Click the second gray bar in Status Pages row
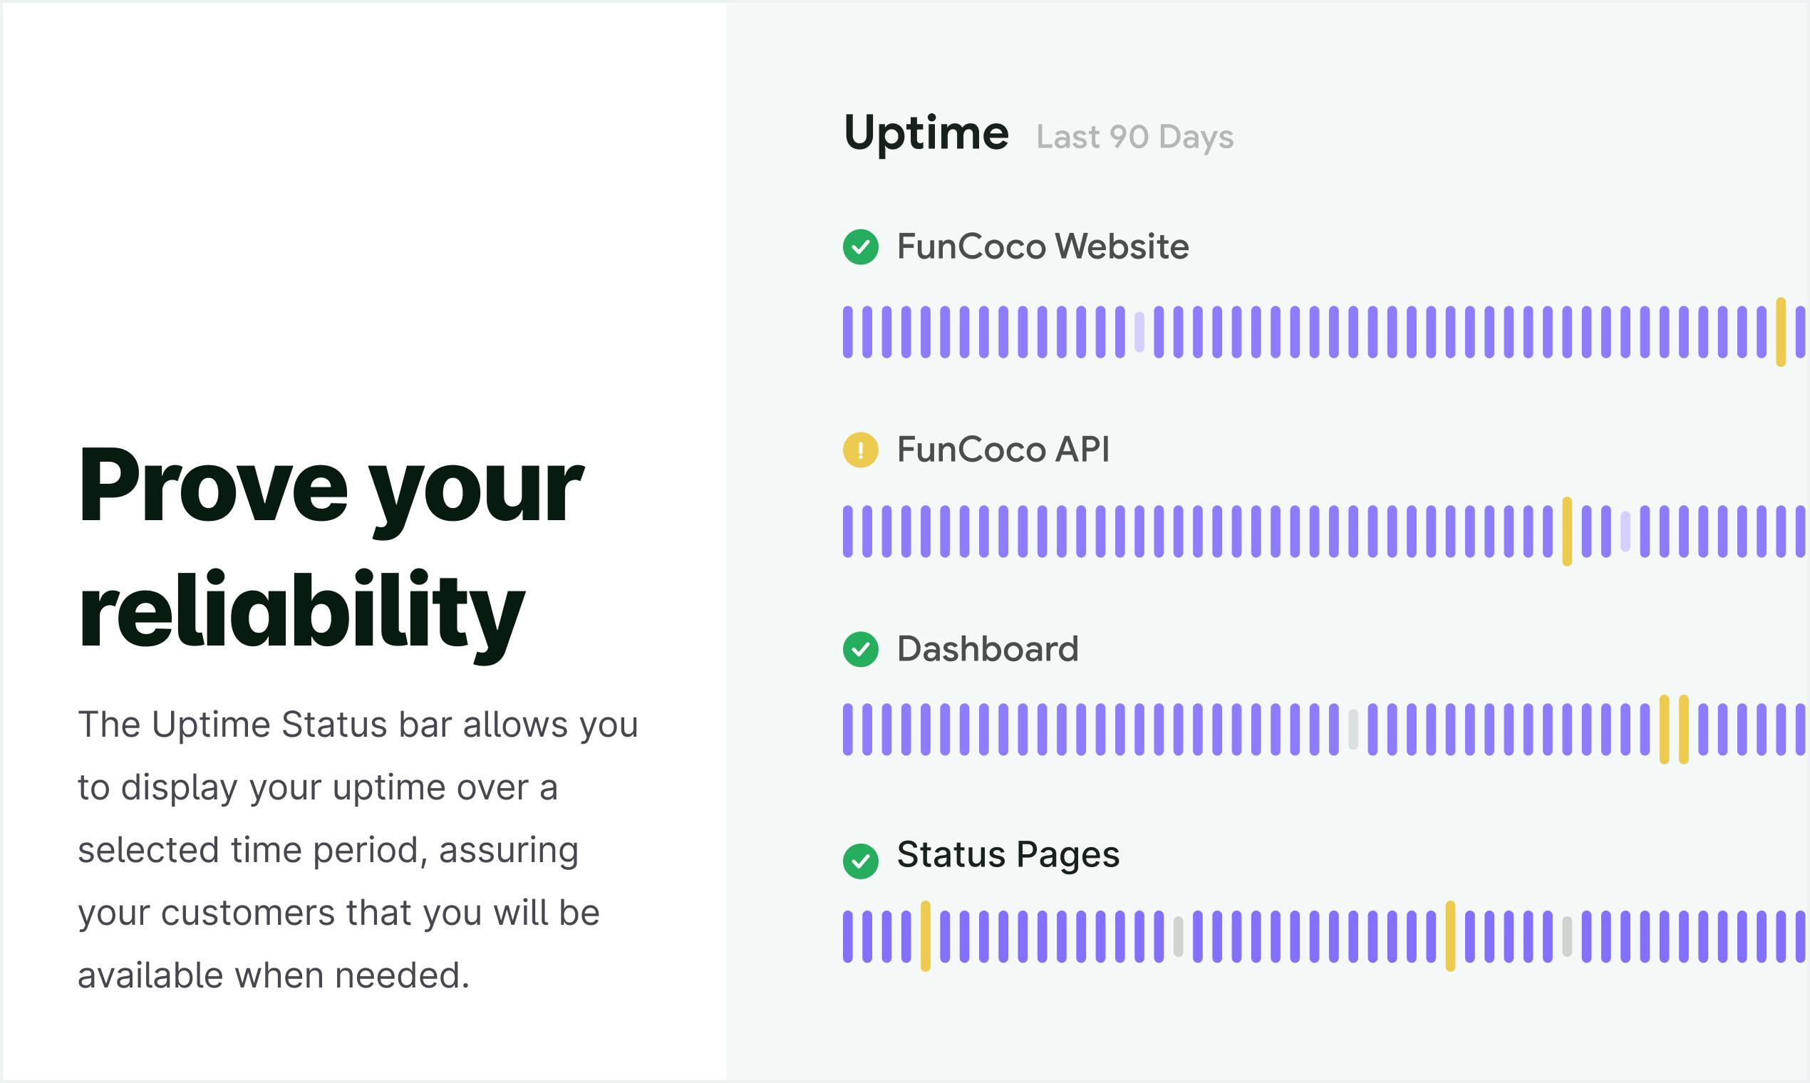The width and height of the screenshot is (1810, 1083). [x=1567, y=936]
